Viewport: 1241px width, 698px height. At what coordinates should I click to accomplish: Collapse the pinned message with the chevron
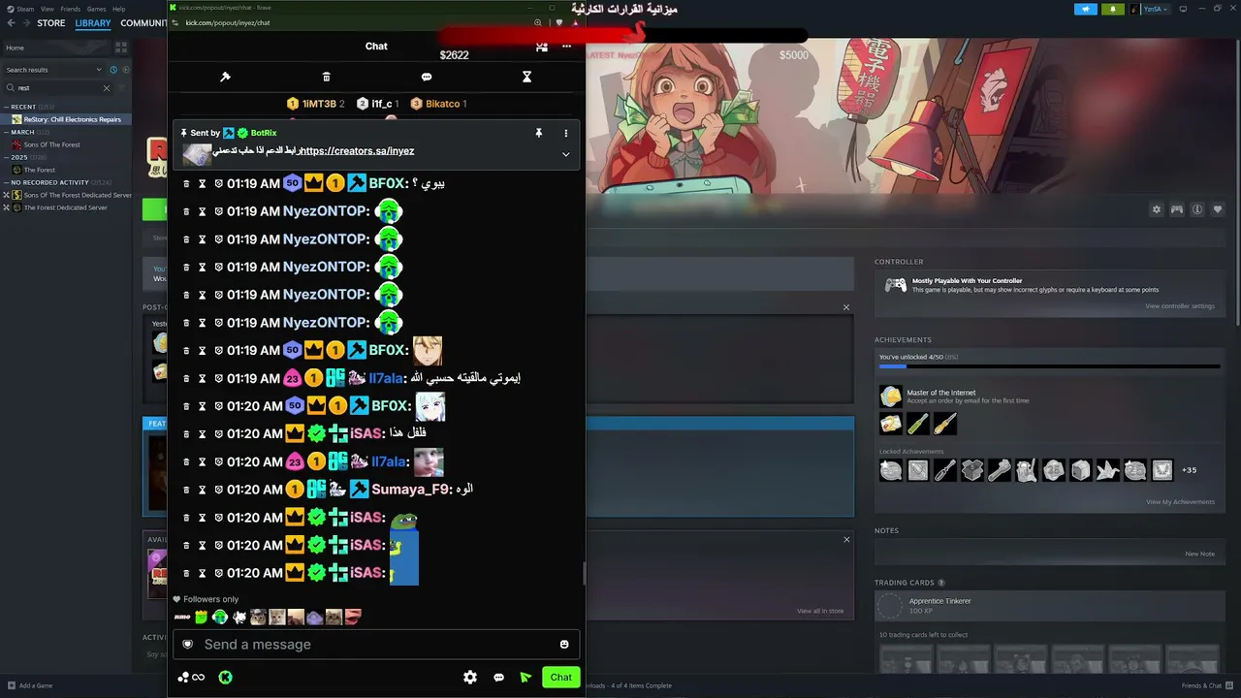(566, 154)
